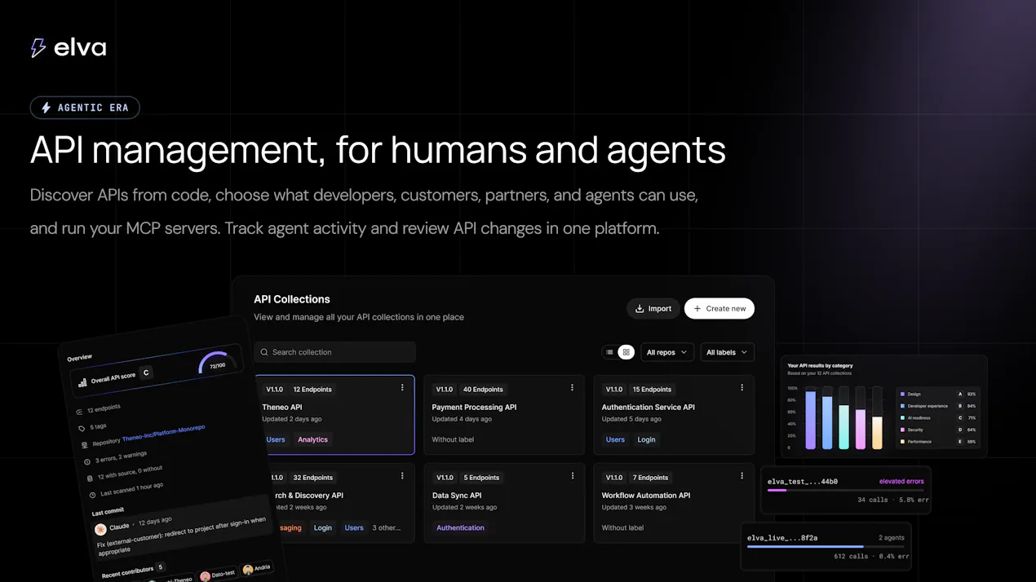Screen dimensions: 1036x582
Task: Click the elevated errors status text
Action: 901,481
